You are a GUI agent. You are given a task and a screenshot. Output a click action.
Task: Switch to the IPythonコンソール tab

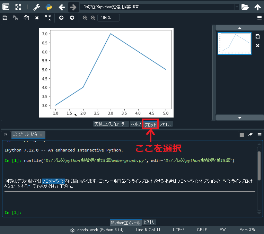click(x=126, y=223)
